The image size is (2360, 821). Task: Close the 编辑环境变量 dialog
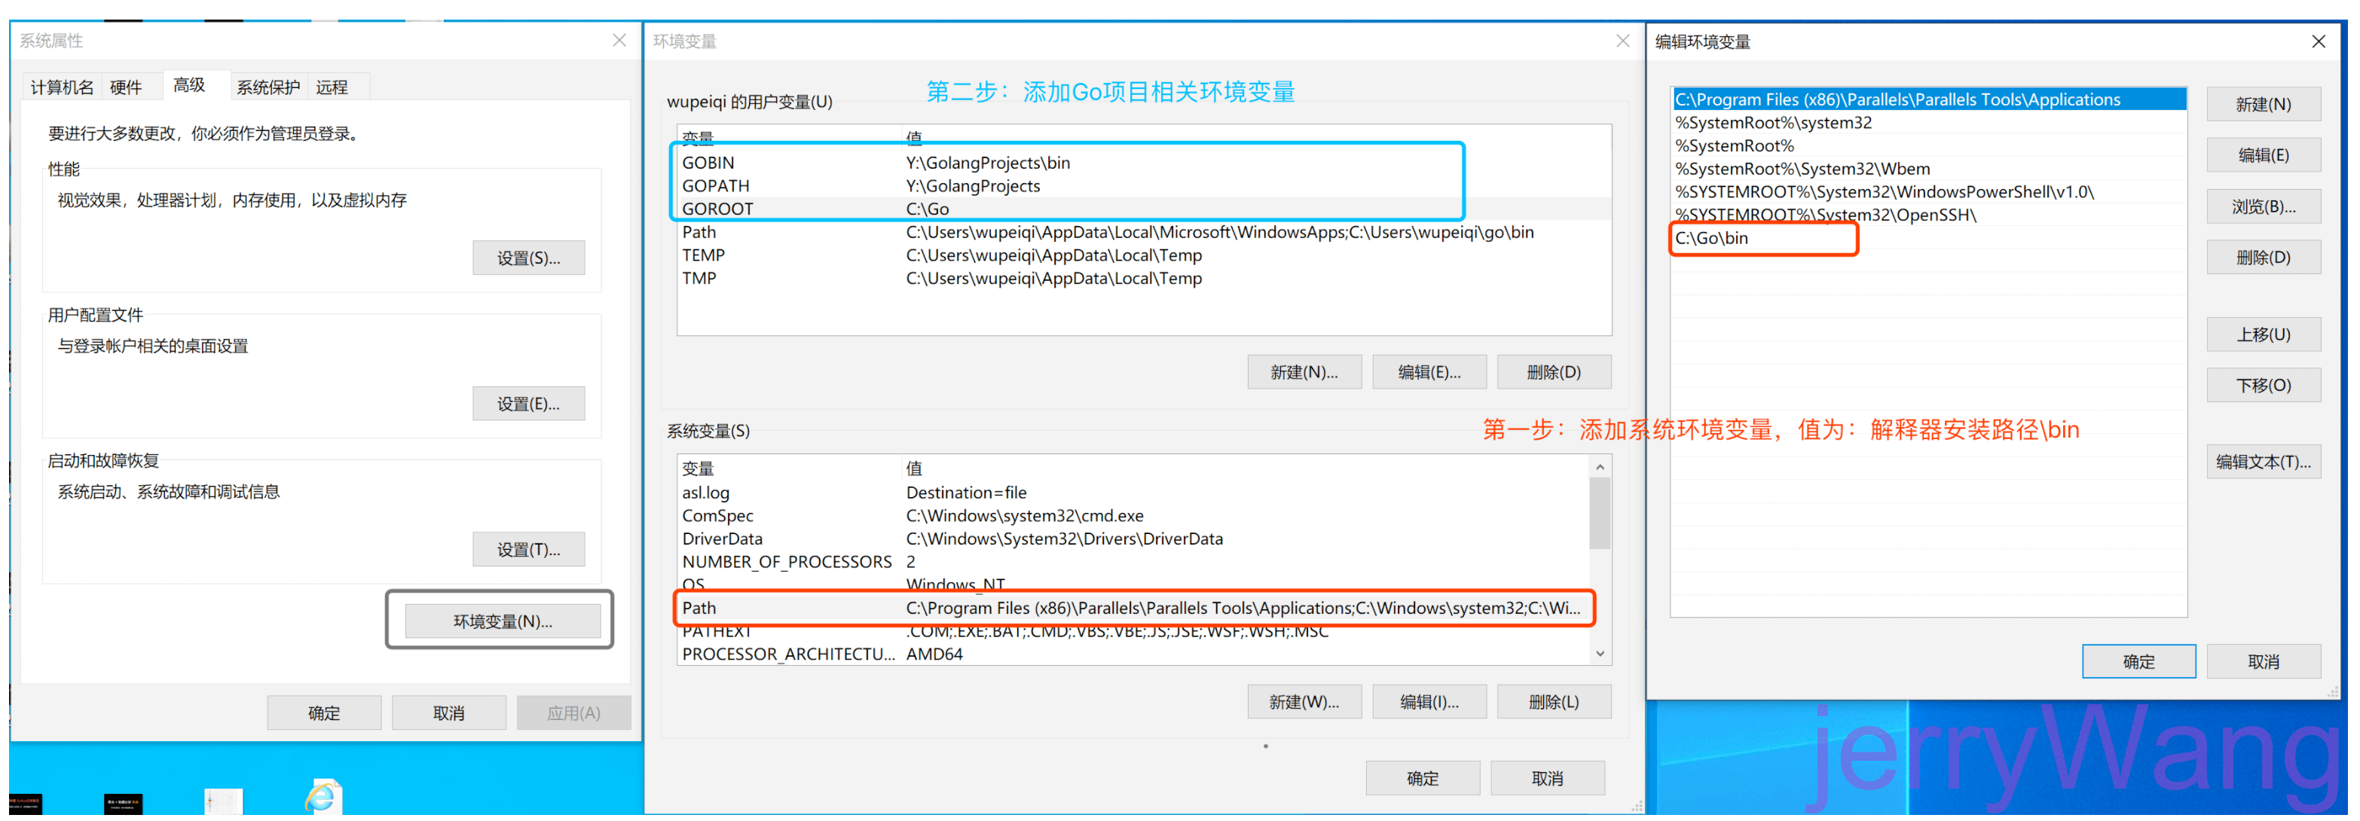pyautogui.click(x=2318, y=41)
